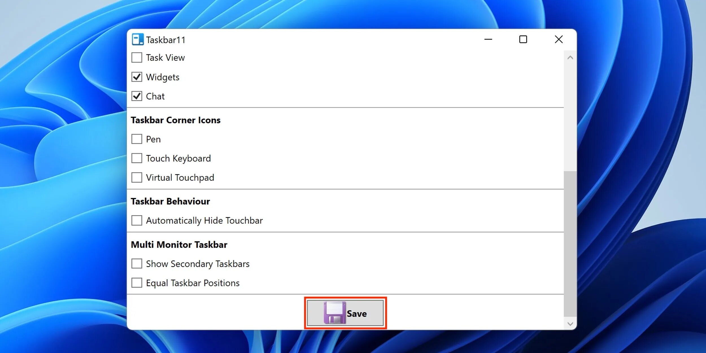Close the Taskbar11 window

559,40
